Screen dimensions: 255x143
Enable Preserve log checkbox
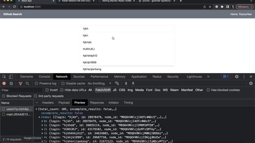coord(36,83)
